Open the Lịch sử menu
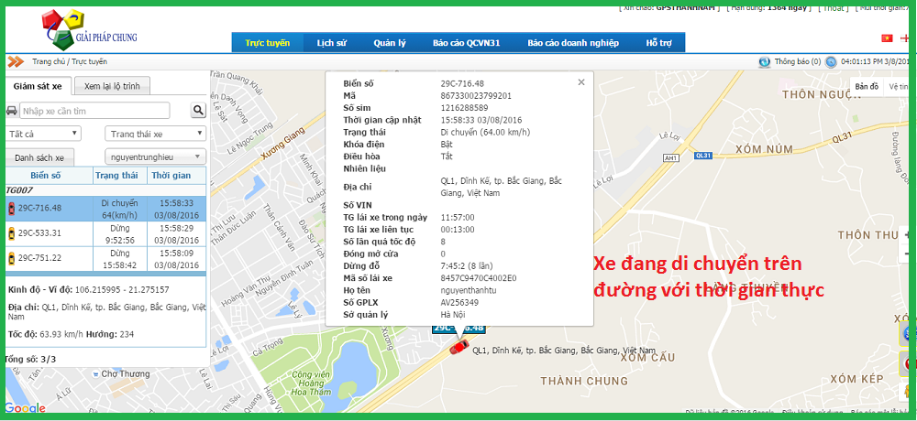Screen dimensions: 917x421 (x=332, y=43)
